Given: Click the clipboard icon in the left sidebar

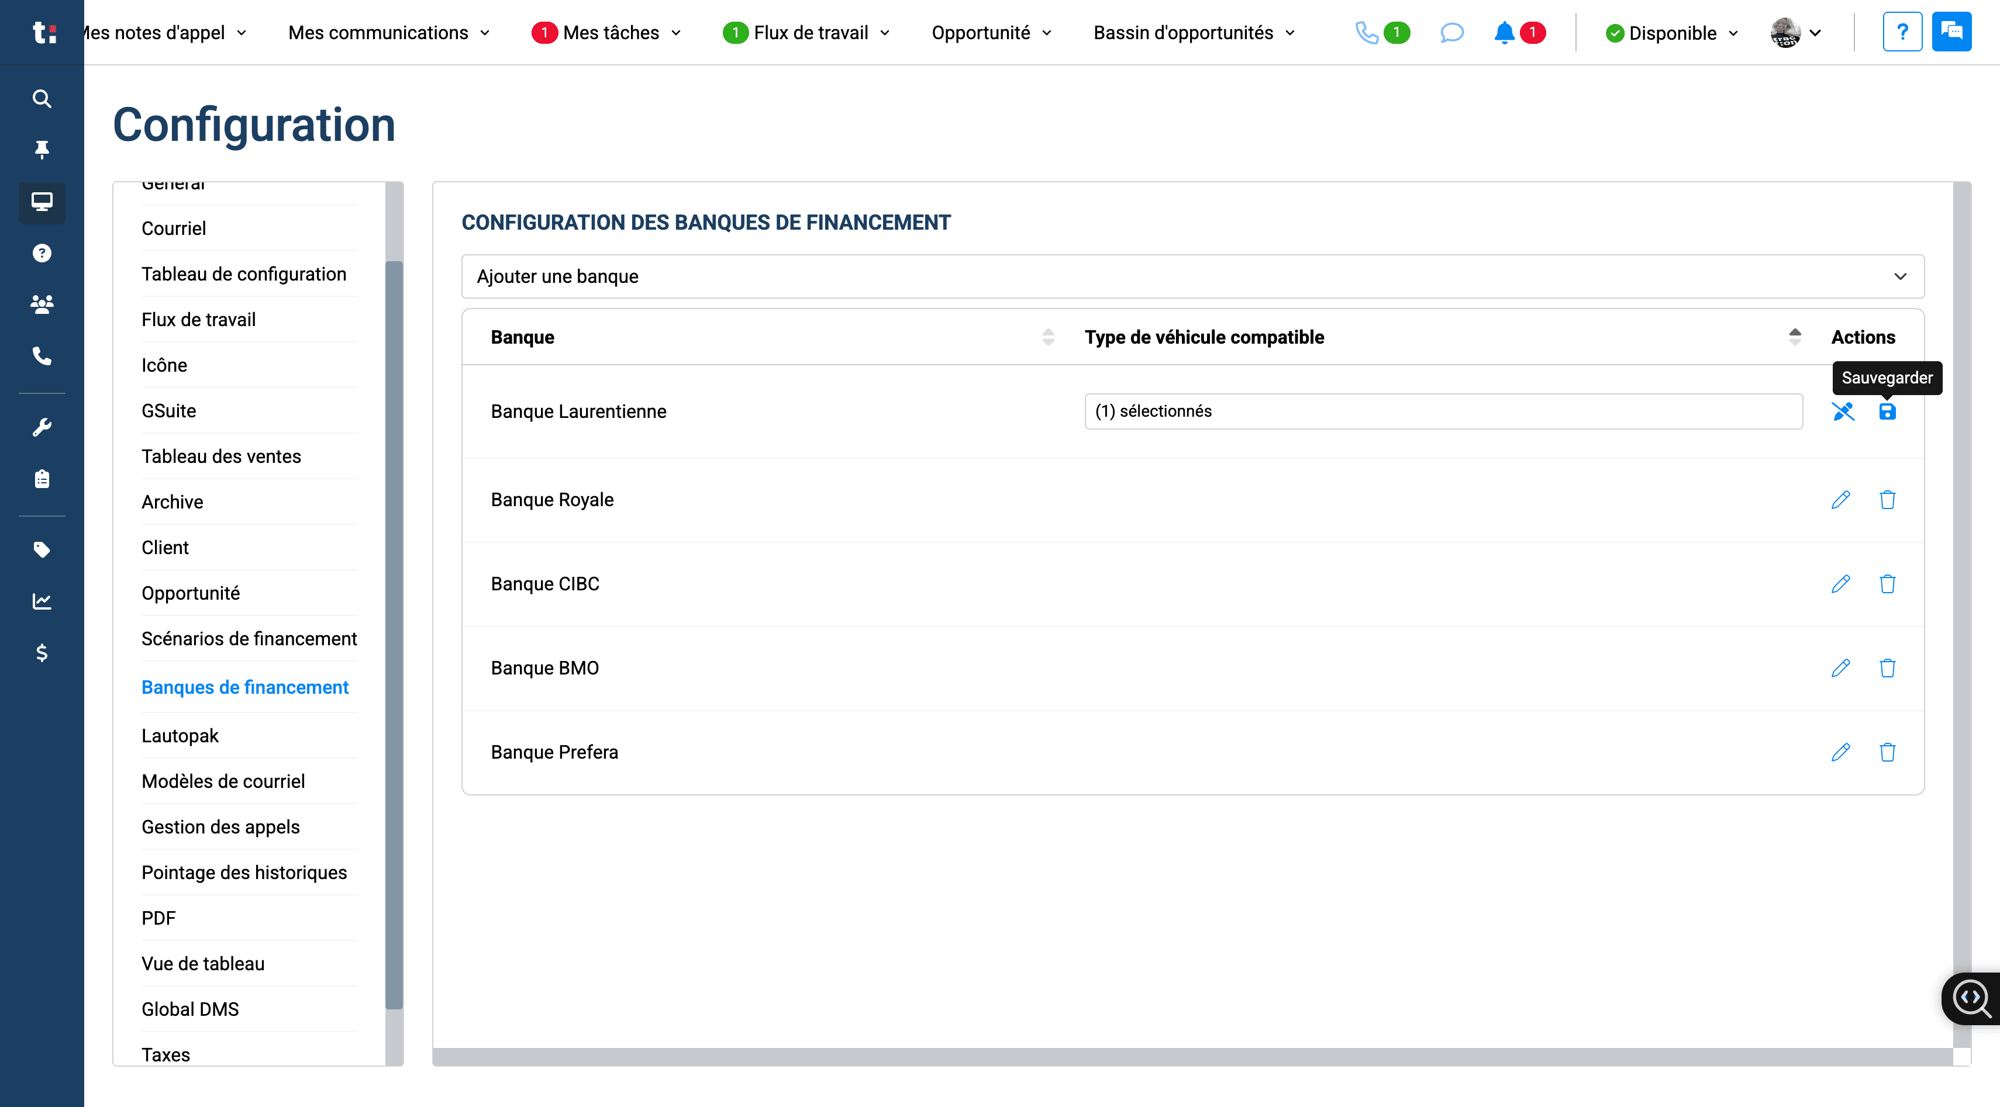Looking at the screenshot, I should click(42, 479).
